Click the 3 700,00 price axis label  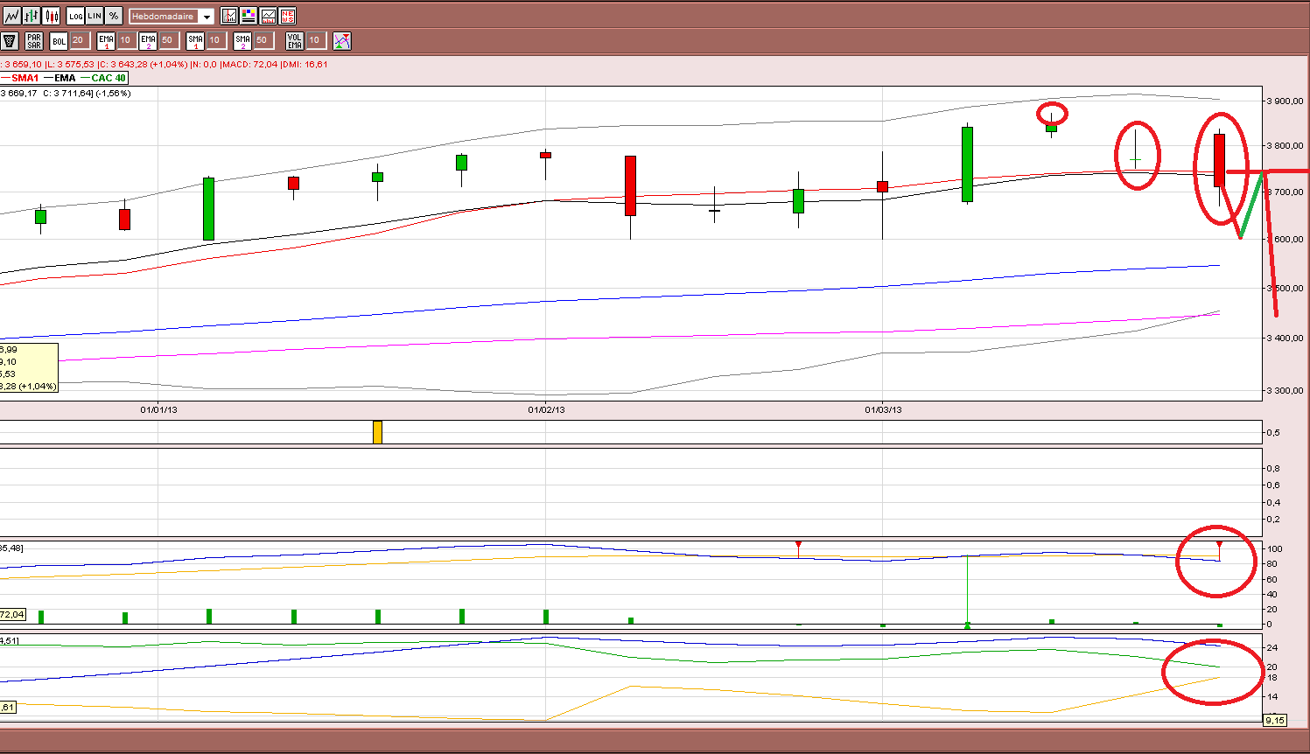point(1285,192)
